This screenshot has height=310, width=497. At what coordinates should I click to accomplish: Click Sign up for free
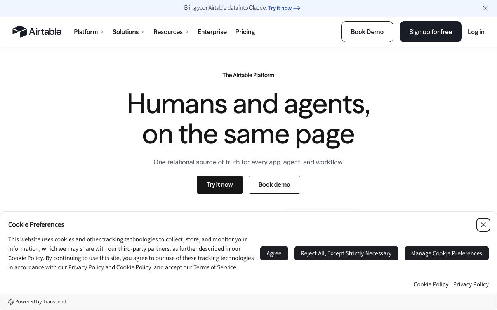click(x=431, y=32)
